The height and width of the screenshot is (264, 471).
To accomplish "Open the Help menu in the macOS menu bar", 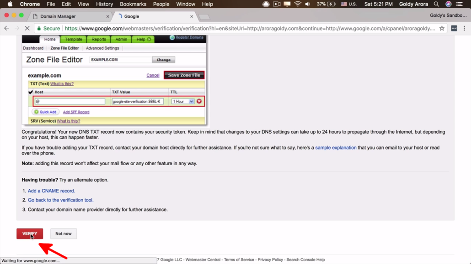I will click(207, 4).
